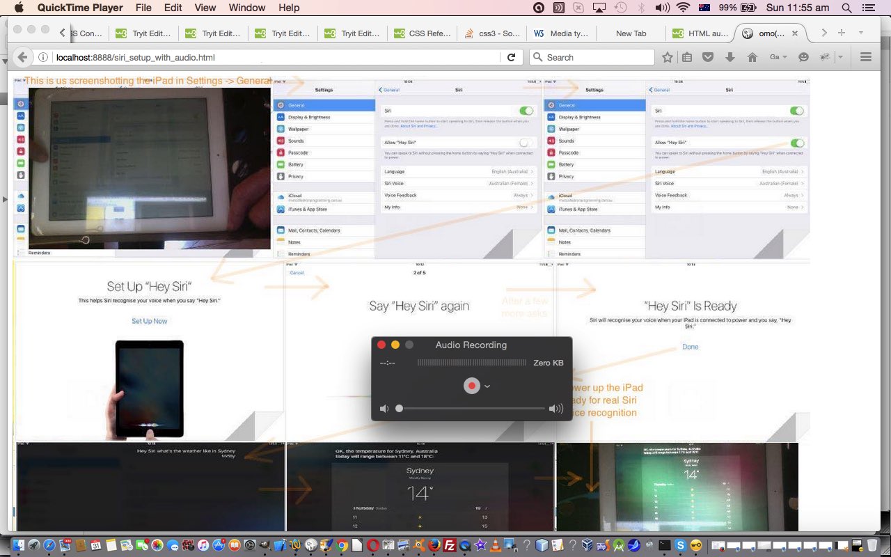Go back with Firefox back arrow
The image size is (891, 557).
click(x=22, y=57)
